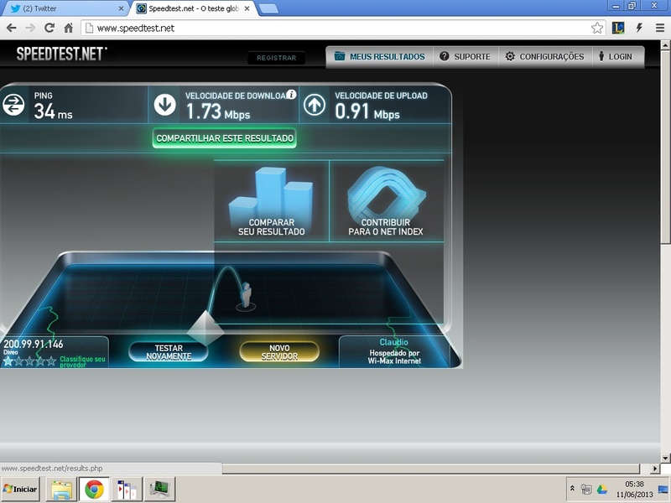Click the download speed arrow icon
This screenshot has width=671, height=503.
164,106
